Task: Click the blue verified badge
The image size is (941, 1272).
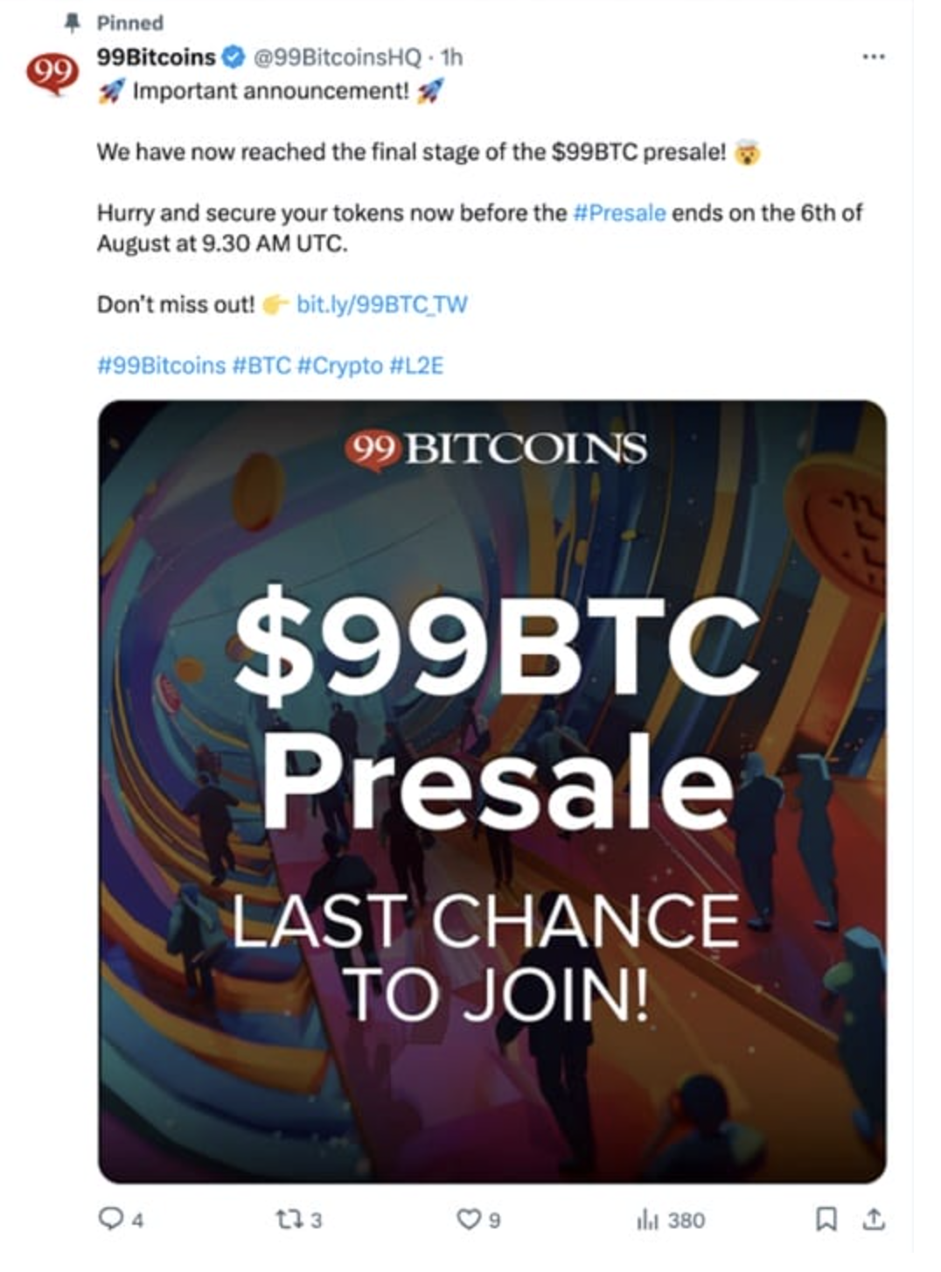Action: tap(234, 58)
